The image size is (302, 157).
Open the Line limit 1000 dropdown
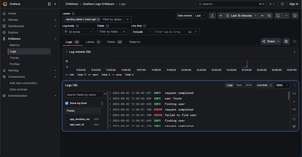coord(282,85)
